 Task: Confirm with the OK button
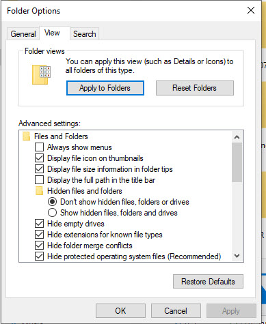(120, 311)
